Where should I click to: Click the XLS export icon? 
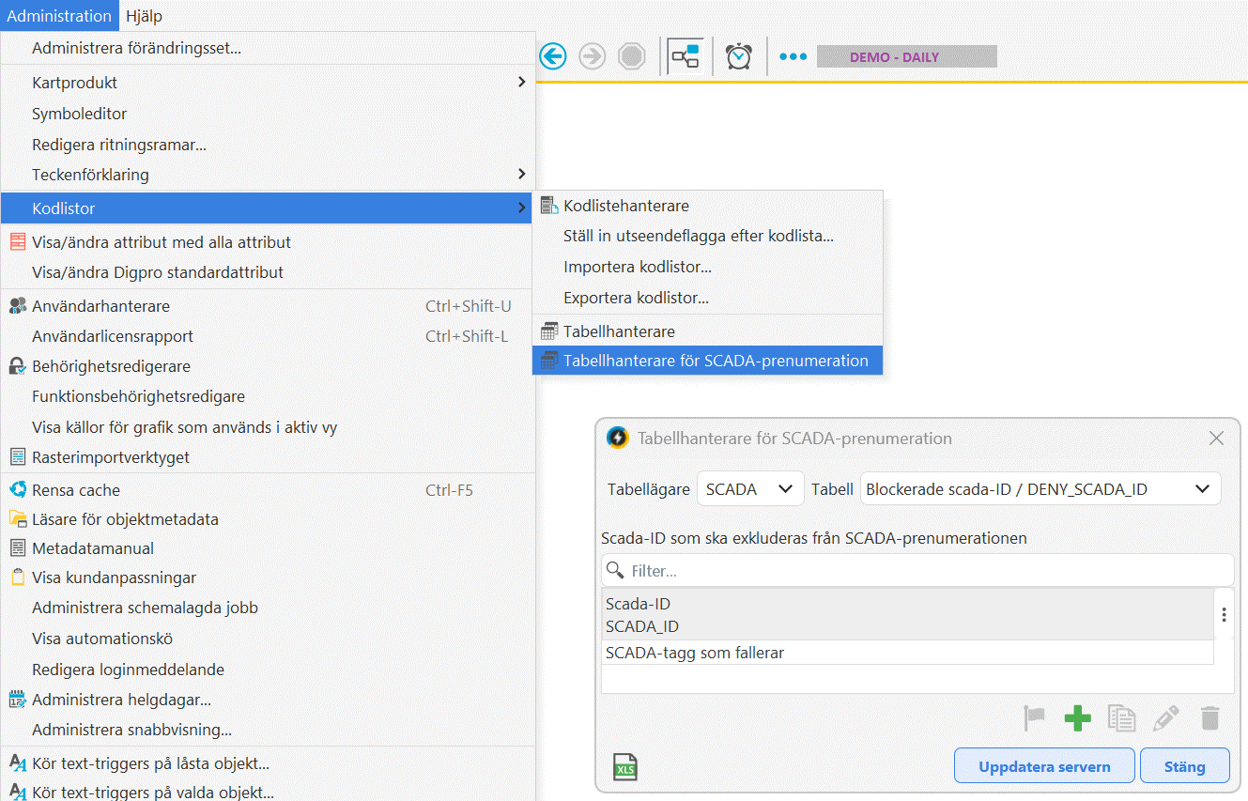click(x=625, y=767)
